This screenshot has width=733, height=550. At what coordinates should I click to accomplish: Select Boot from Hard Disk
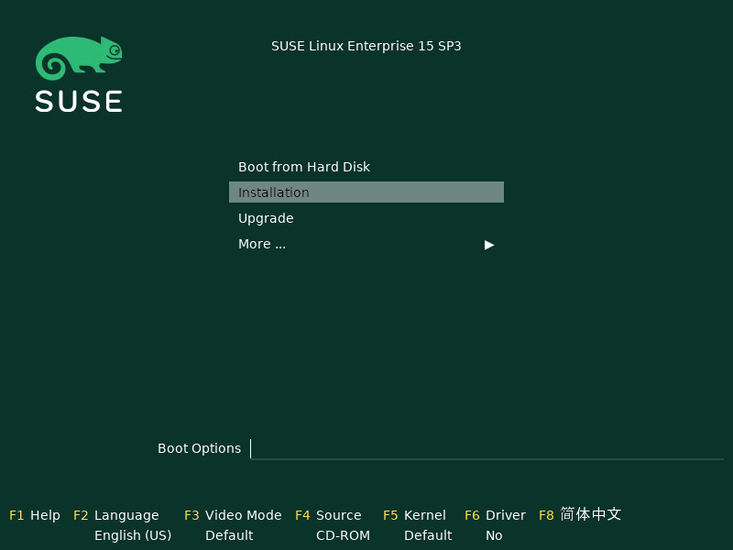click(x=304, y=167)
